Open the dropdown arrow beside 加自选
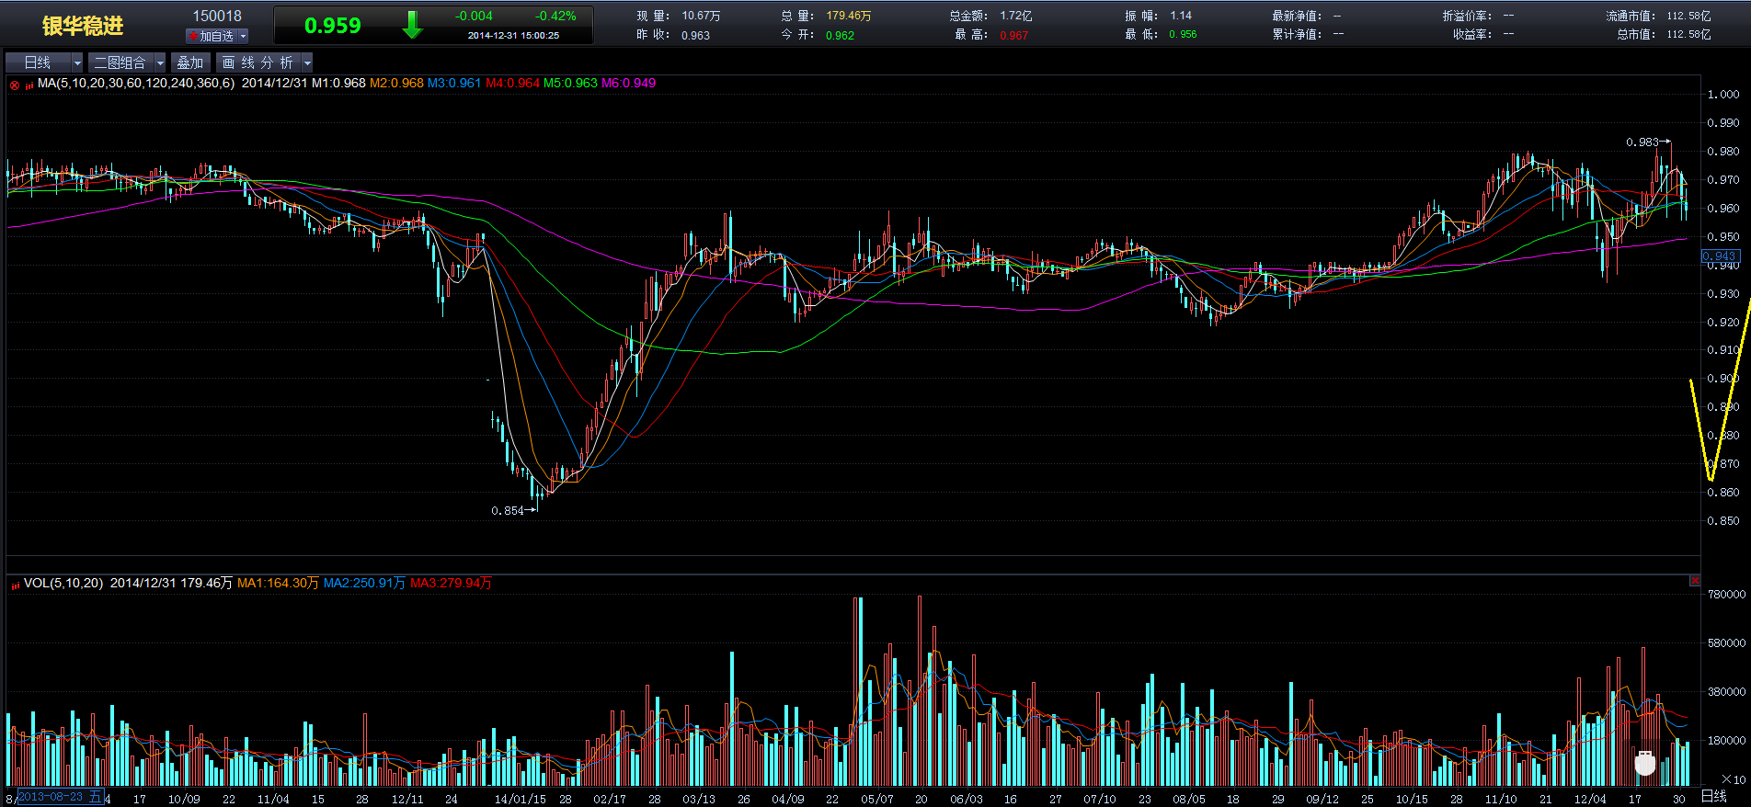The image size is (1751, 807). pos(243,36)
